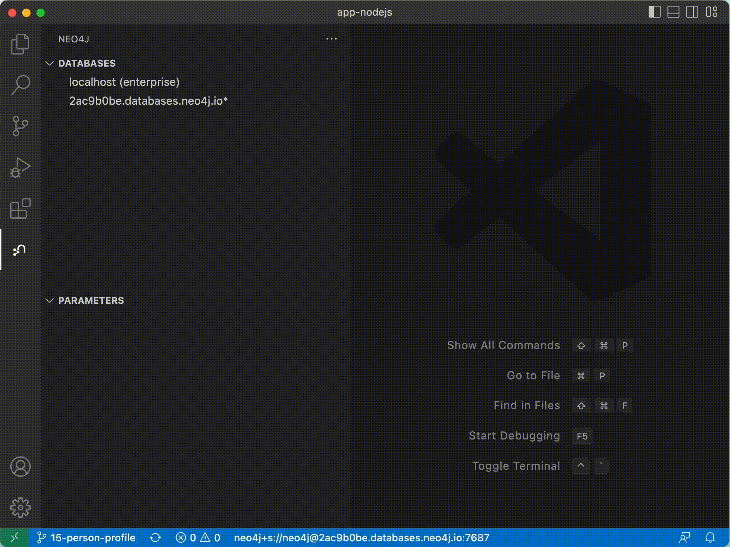The width and height of the screenshot is (730, 547).
Task: Click the F5 key label
Action: [582, 436]
